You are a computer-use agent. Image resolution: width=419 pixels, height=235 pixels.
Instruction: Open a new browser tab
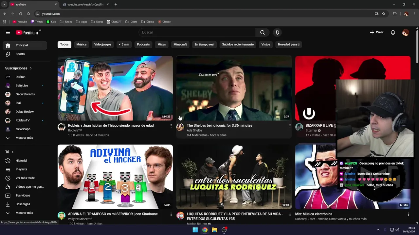116,5
